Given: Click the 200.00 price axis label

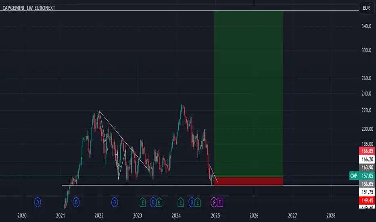Looking at the screenshot, I should [368, 129].
